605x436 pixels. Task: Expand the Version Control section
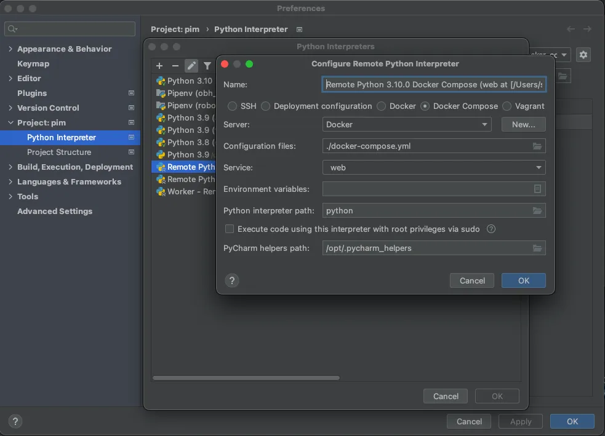pyautogui.click(x=10, y=108)
